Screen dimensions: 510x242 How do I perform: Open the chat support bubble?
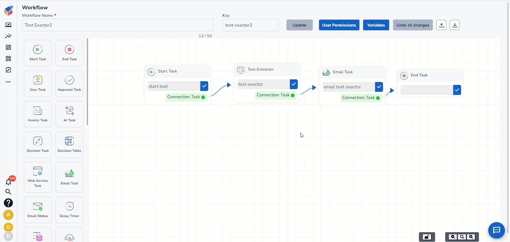pyautogui.click(x=496, y=230)
